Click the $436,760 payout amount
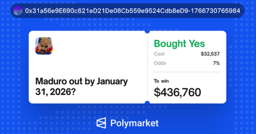256x134 pixels. (x=177, y=92)
